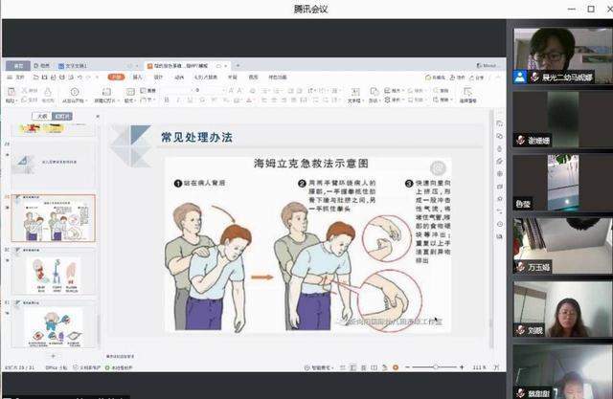Click the vertical scrollbar of slide editor
The width and height of the screenshot is (613, 399).
pos(491,229)
